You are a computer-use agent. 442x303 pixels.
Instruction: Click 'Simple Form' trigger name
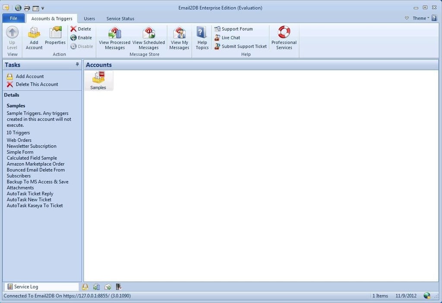click(20, 152)
